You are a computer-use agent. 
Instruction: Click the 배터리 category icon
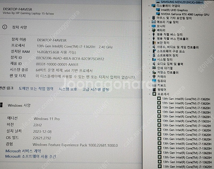point(154,30)
